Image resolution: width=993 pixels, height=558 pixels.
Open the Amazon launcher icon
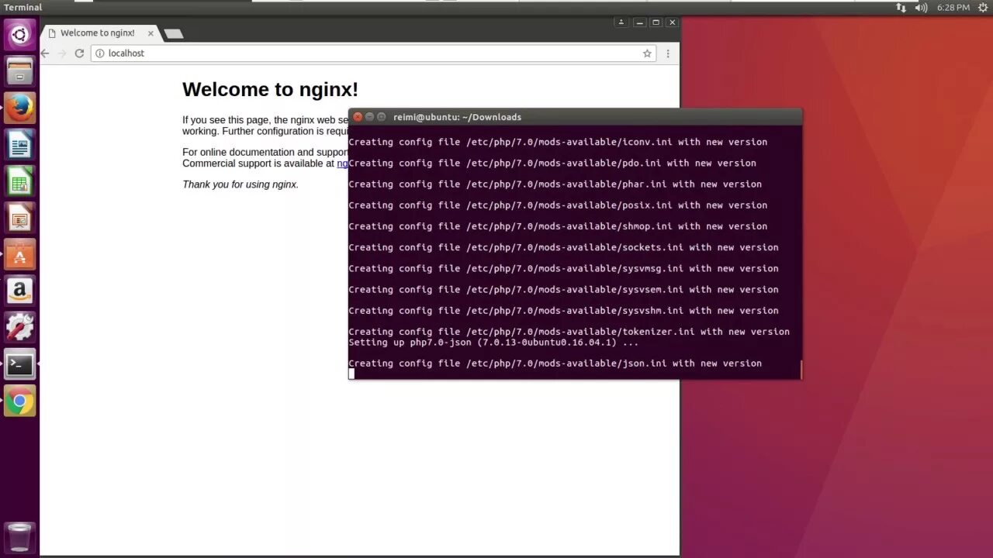tap(19, 291)
